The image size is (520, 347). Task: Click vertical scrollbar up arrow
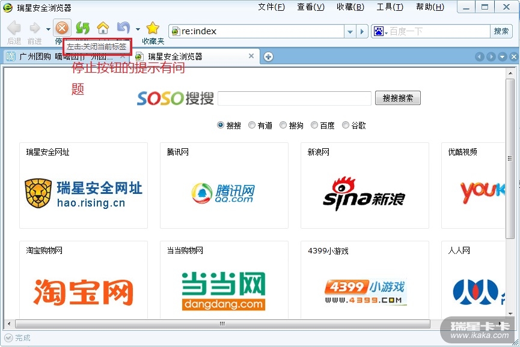[x=510, y=73]
